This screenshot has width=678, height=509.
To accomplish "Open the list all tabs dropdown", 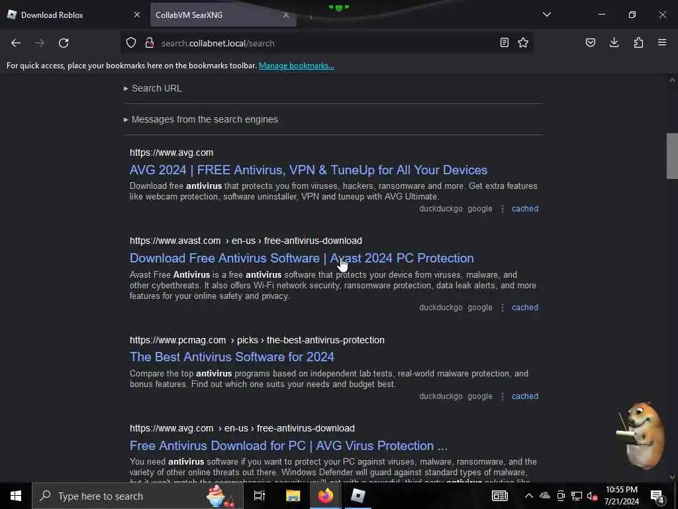I will click(546, 15).
